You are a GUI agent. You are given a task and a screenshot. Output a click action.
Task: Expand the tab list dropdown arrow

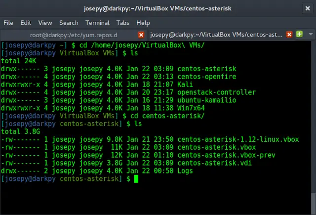point(311,34)
